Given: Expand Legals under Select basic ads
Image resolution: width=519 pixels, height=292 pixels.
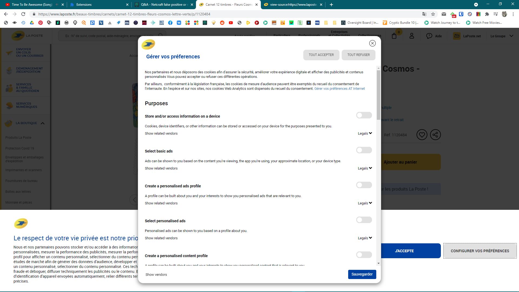Looking at the screenshot, I should pyautogui.click(x=365, y=168).
